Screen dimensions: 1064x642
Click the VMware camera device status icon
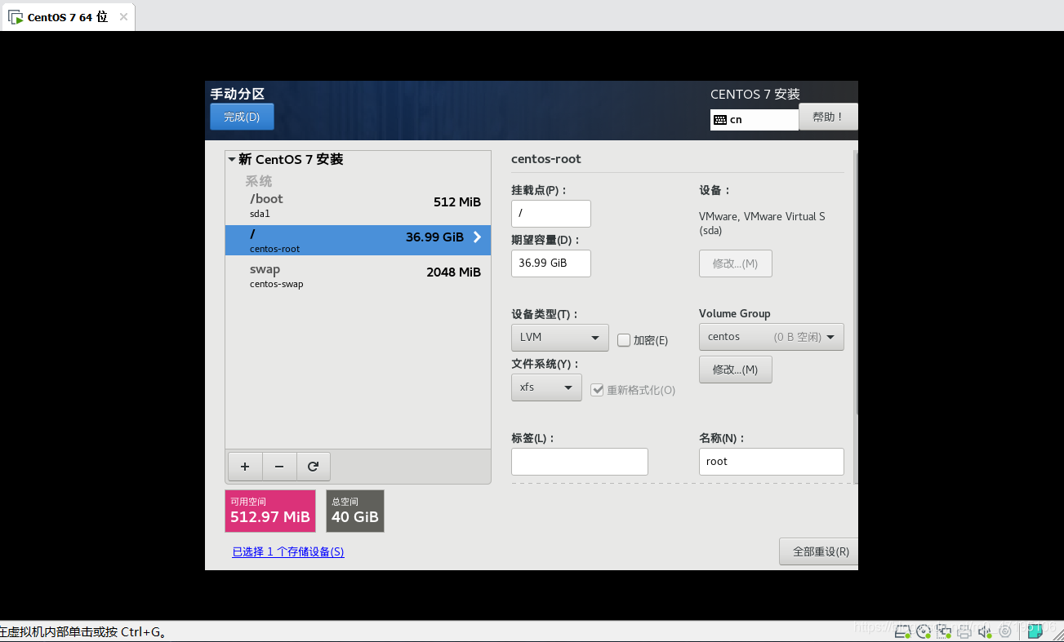1005,631
